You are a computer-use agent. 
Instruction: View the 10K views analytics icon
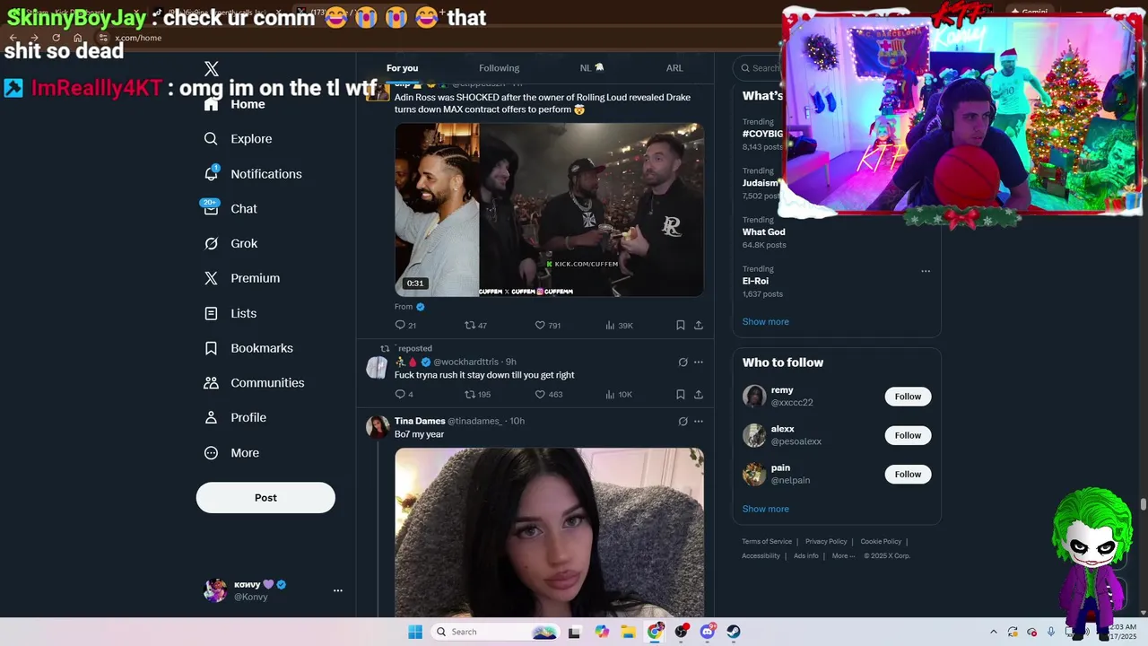[x=610, y=394]
